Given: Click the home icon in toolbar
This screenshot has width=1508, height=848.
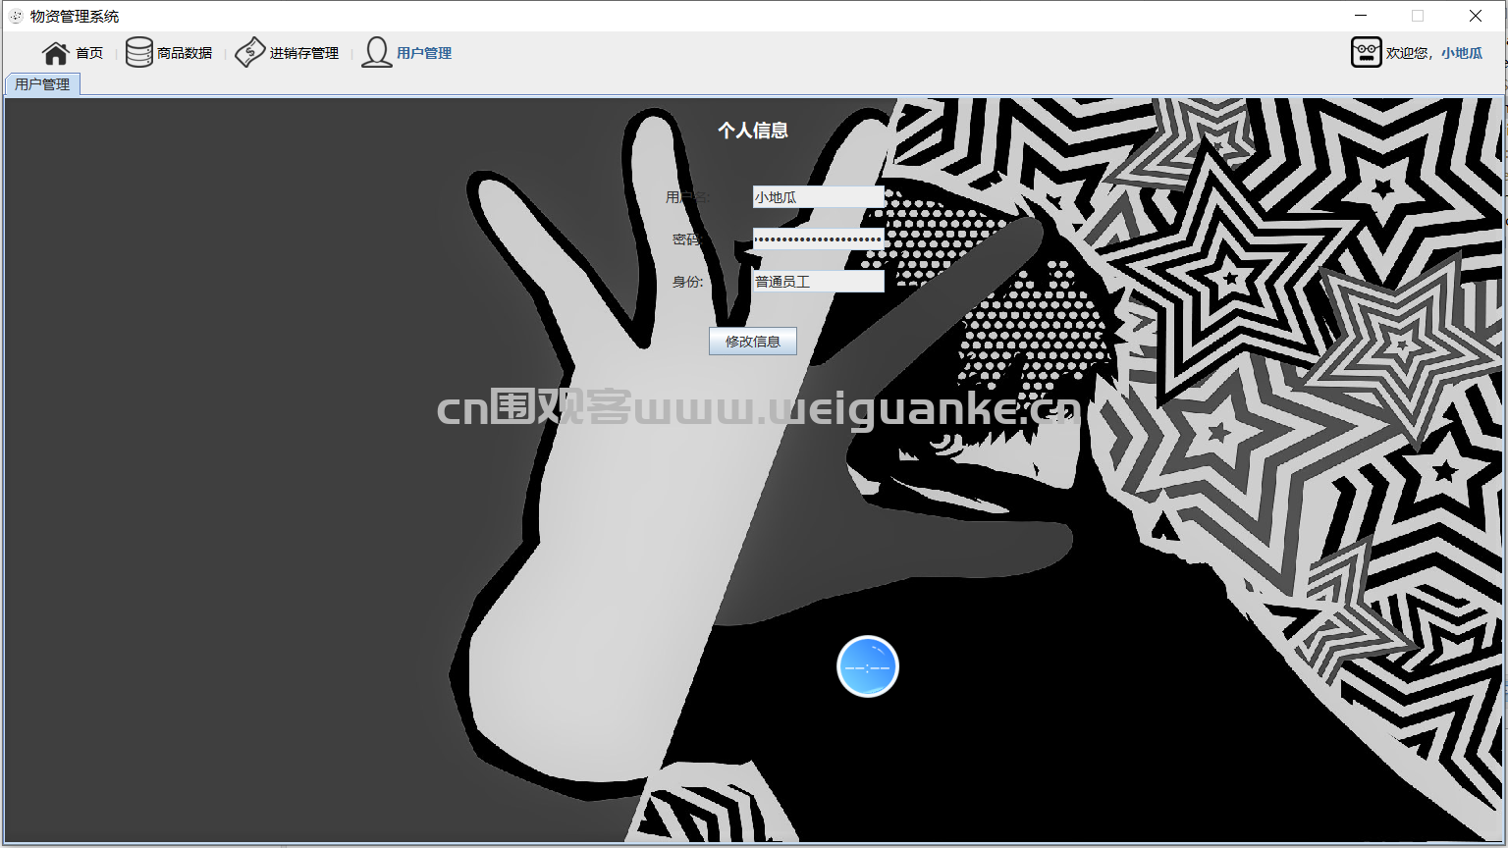Looking at the screenshot, I should [x=56, y=53].
